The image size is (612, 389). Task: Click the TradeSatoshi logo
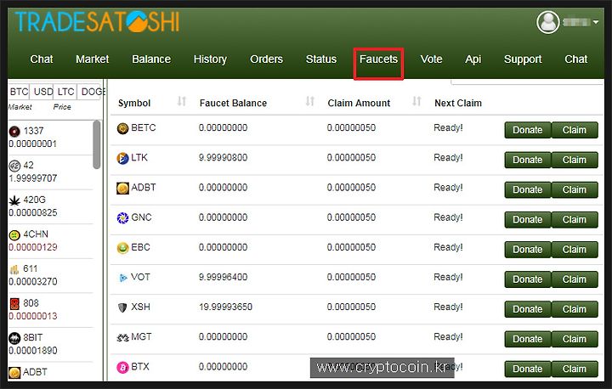97,21
